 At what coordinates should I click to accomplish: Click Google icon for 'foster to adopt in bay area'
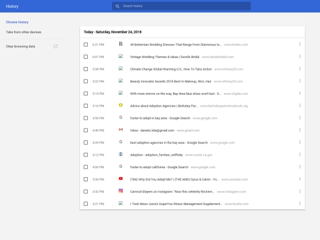(121, 117)
